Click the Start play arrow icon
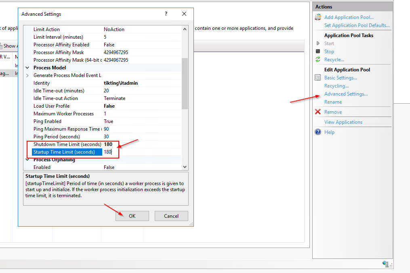 pyautogui.click(x=318, y=44)
